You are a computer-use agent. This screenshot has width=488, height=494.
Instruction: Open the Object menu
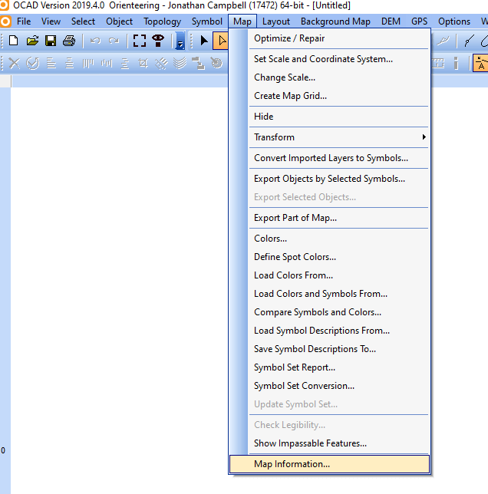click(119, 21)
